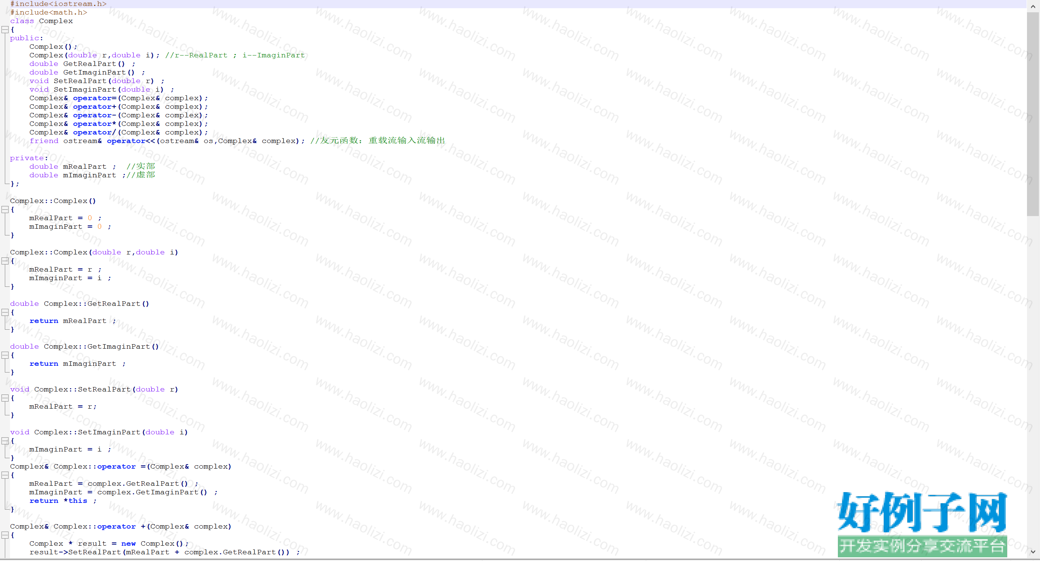Click the result->SetRealPart line
This screenshot has width=1040, height=561.
[164, 552]
